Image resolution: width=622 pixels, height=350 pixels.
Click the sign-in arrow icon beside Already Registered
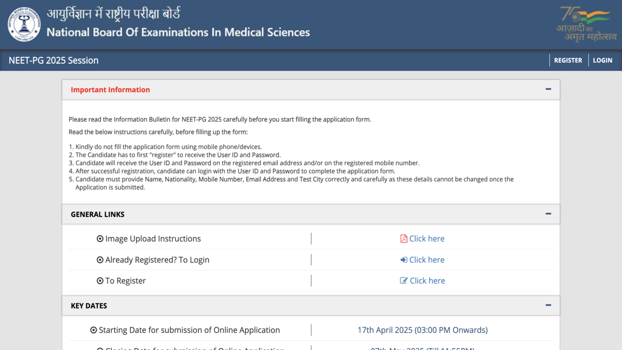click(403, 260)
